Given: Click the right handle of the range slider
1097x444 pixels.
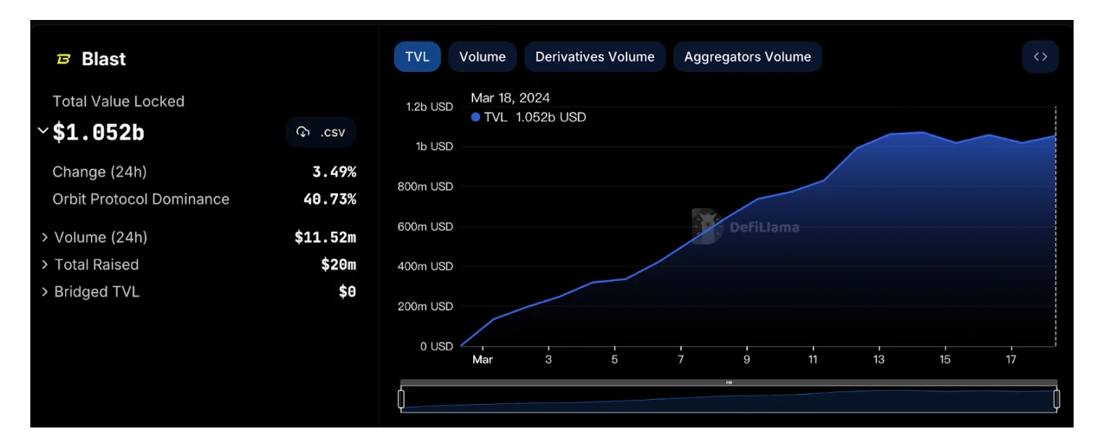Looking at the screenshot, I should (x=1056, y=399).
